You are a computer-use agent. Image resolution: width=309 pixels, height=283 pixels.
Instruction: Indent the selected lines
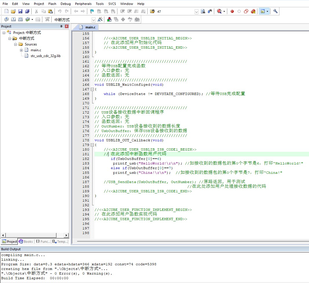pos(122,11)
